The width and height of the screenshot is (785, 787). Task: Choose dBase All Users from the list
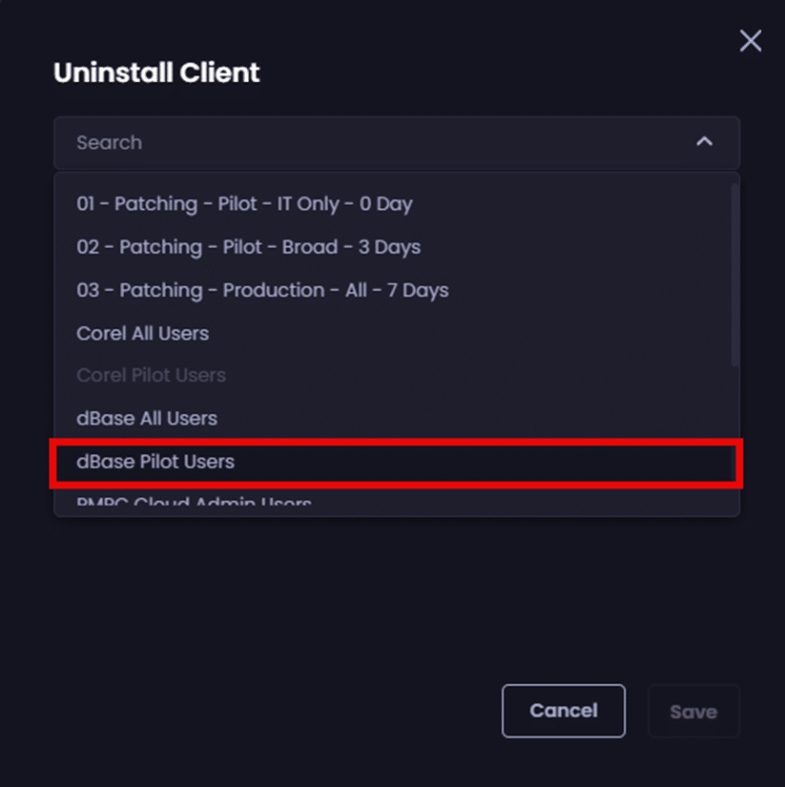point(147,418)
